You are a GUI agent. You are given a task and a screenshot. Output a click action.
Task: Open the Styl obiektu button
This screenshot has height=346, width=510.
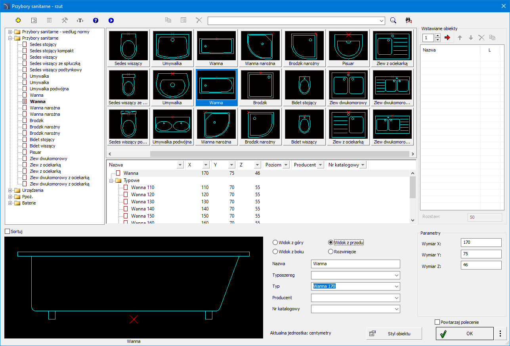pyautogui.click(x=394, y=334)
